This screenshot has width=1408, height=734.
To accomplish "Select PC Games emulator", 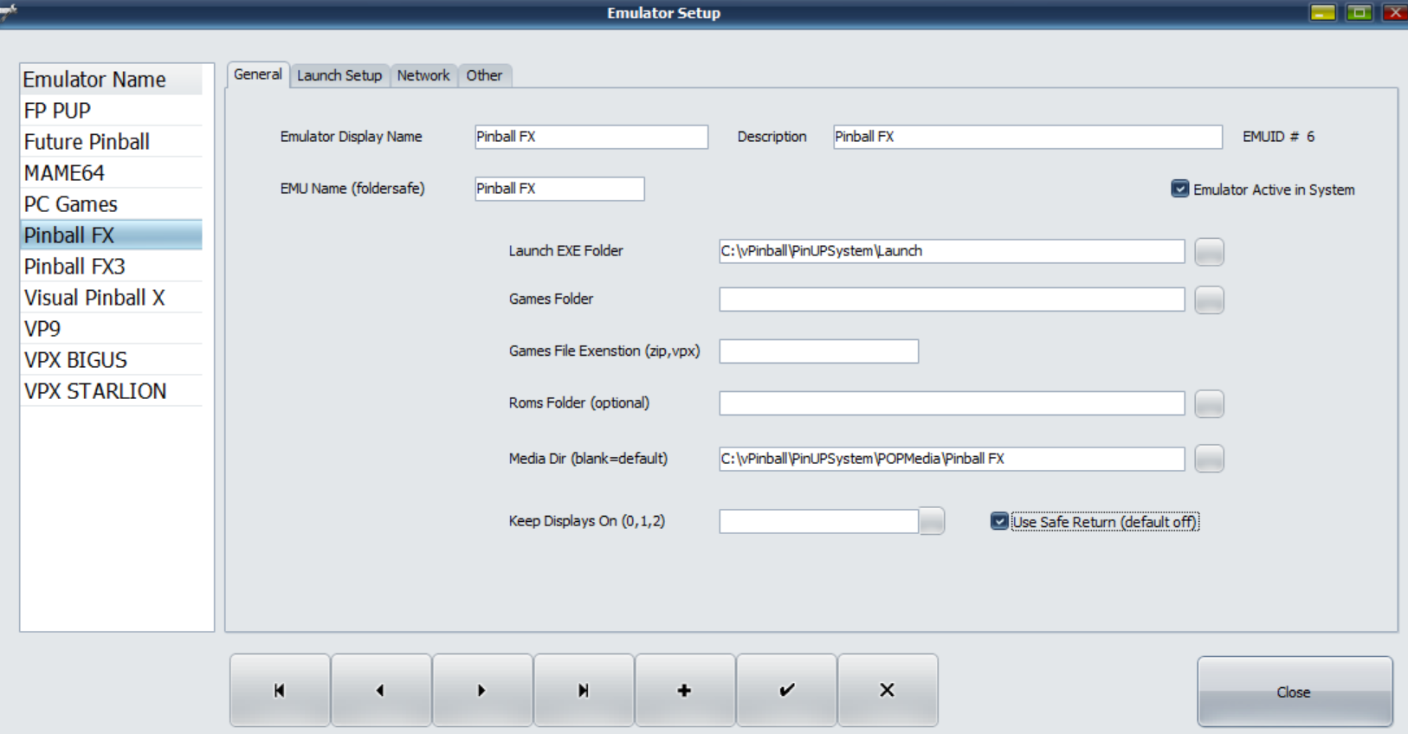I will (112, 204).
